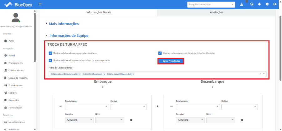Remove Colaboradores Bloqueados filter tag

point(133,74)
